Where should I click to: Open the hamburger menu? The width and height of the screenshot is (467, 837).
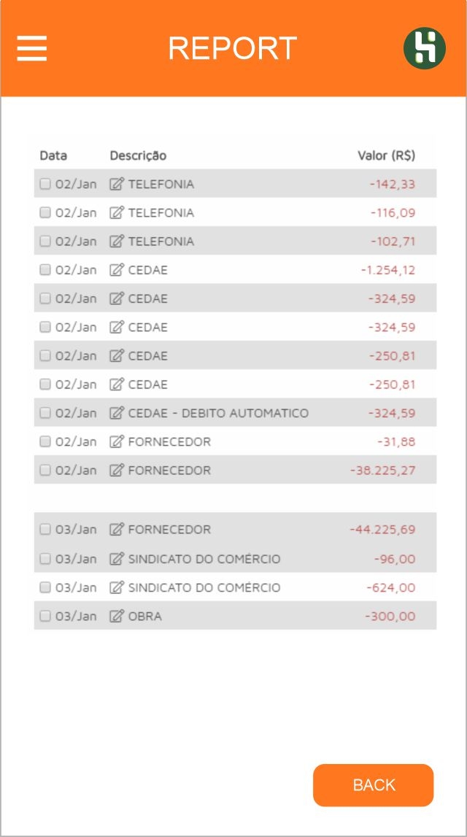32,48
